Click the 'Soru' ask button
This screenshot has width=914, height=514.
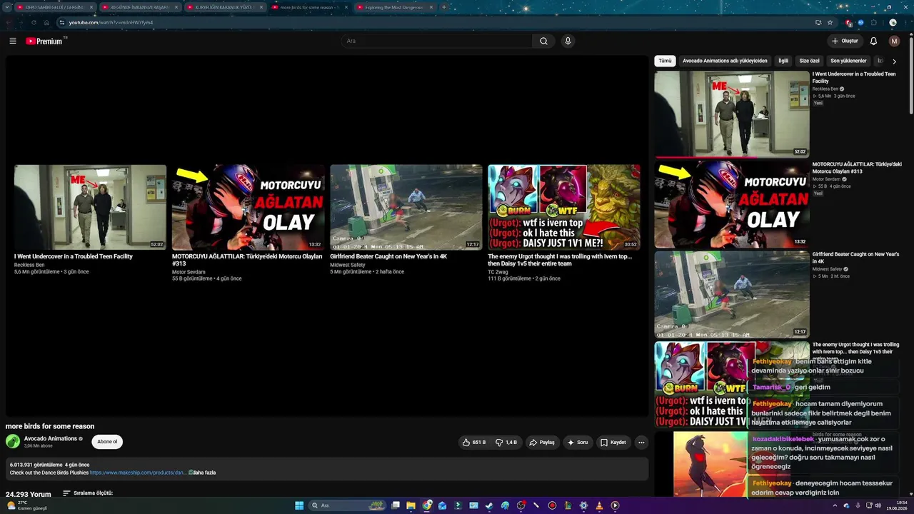578,443
